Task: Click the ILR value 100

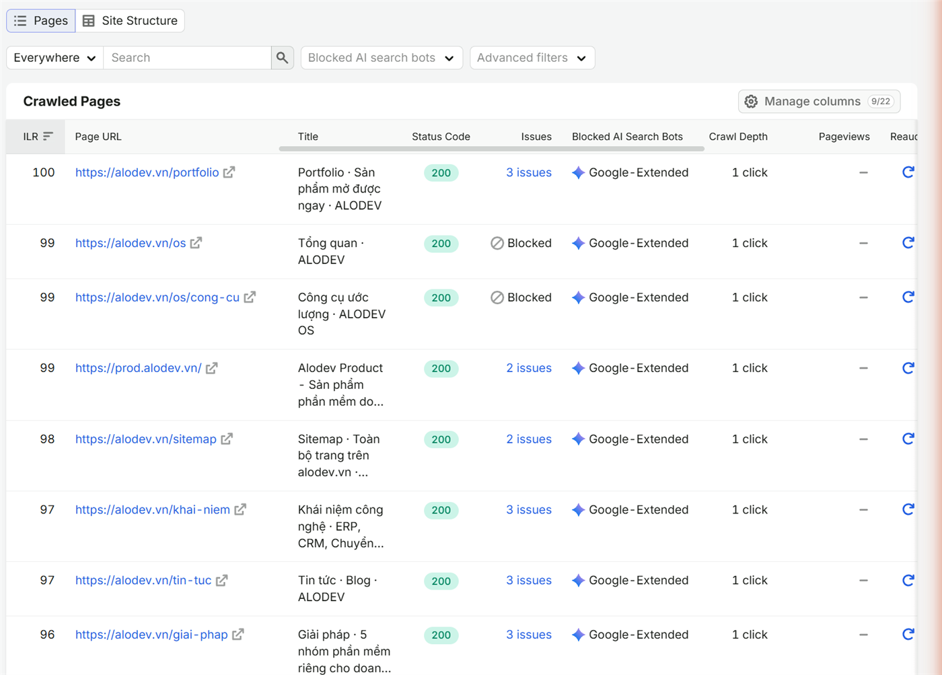Action: [x=44, y=172]
